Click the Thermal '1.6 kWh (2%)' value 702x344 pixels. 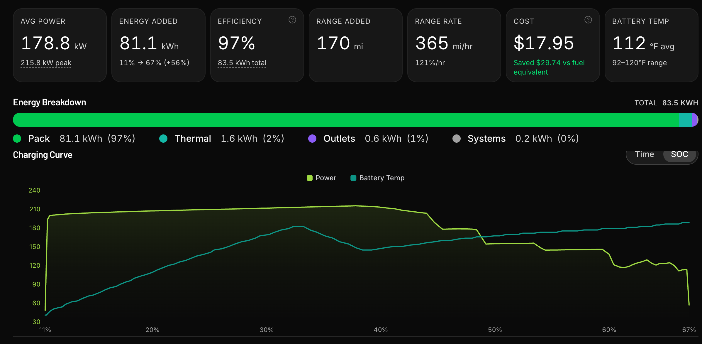click(x=252, y=139)
